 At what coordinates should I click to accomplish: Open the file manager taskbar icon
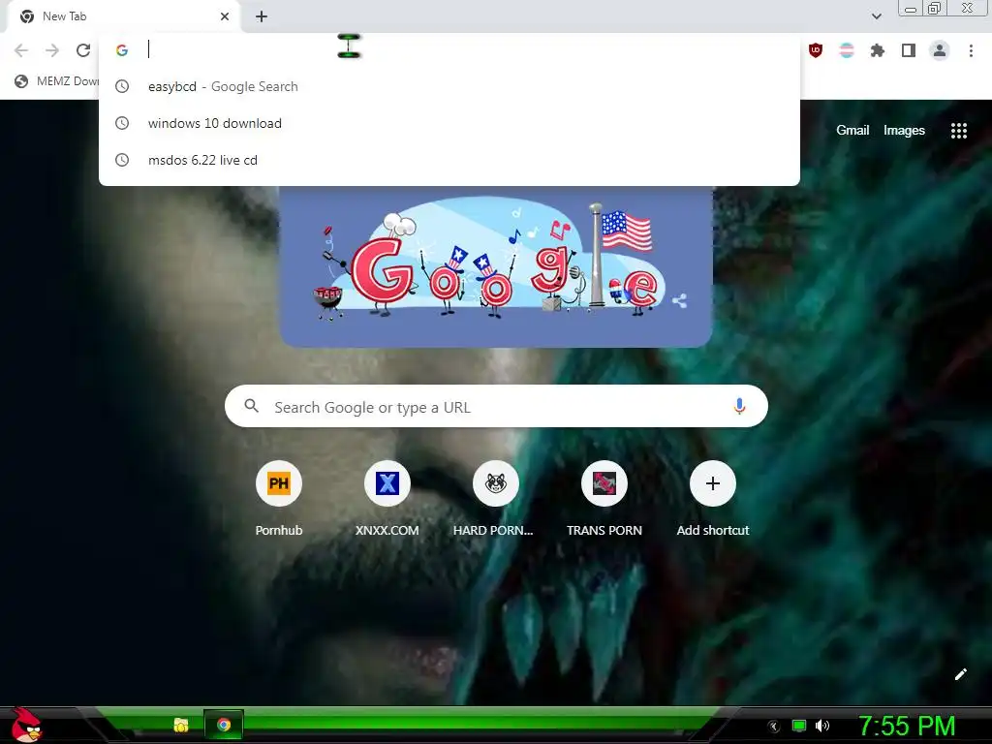tap(181, 725)
